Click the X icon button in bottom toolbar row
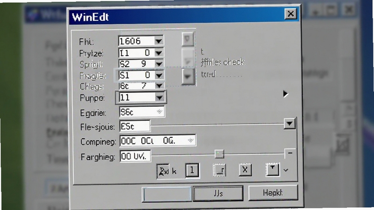 245,170
